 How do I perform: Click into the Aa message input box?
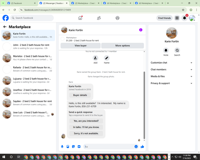point(108,147)
